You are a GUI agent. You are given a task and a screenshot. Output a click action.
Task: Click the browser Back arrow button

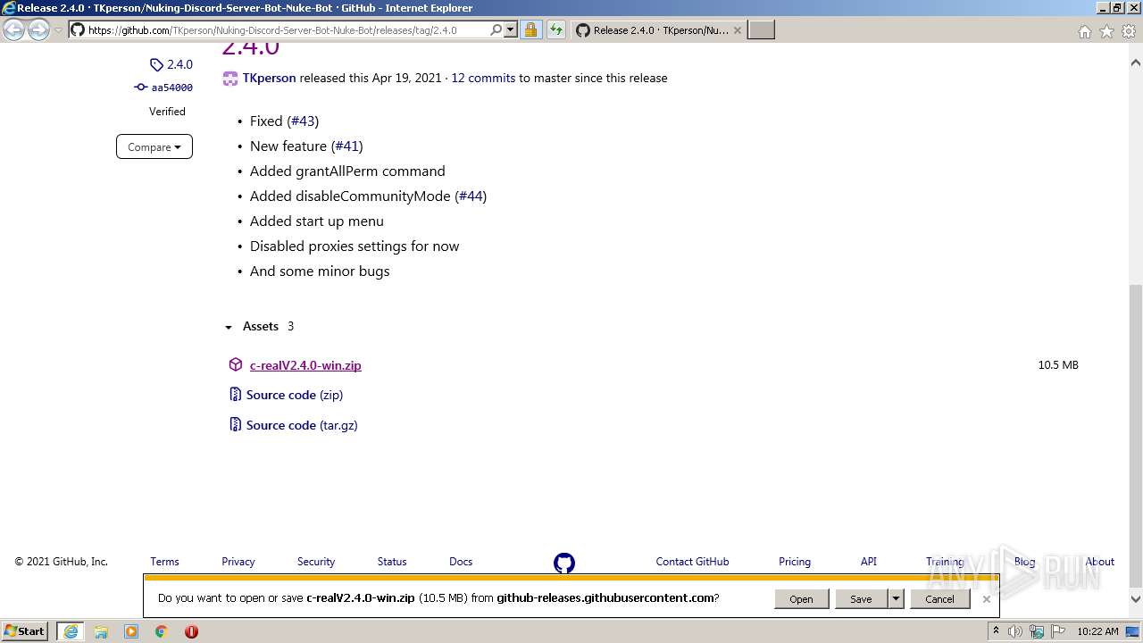coord(13,30)
